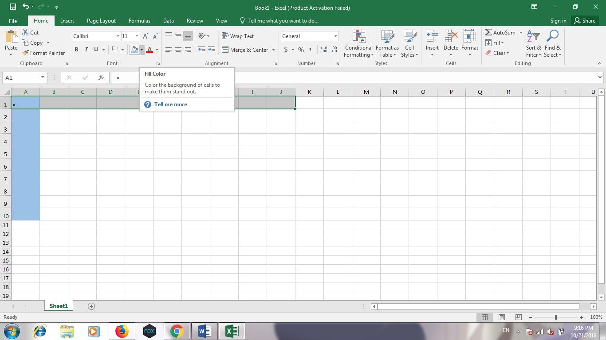The image size is (606, 340).
Task: Toggle Bold formatting
Action: pos(76,50)
